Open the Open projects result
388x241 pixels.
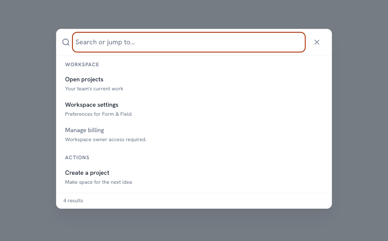194,84
